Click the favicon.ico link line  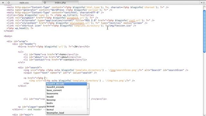pos(71,25)
